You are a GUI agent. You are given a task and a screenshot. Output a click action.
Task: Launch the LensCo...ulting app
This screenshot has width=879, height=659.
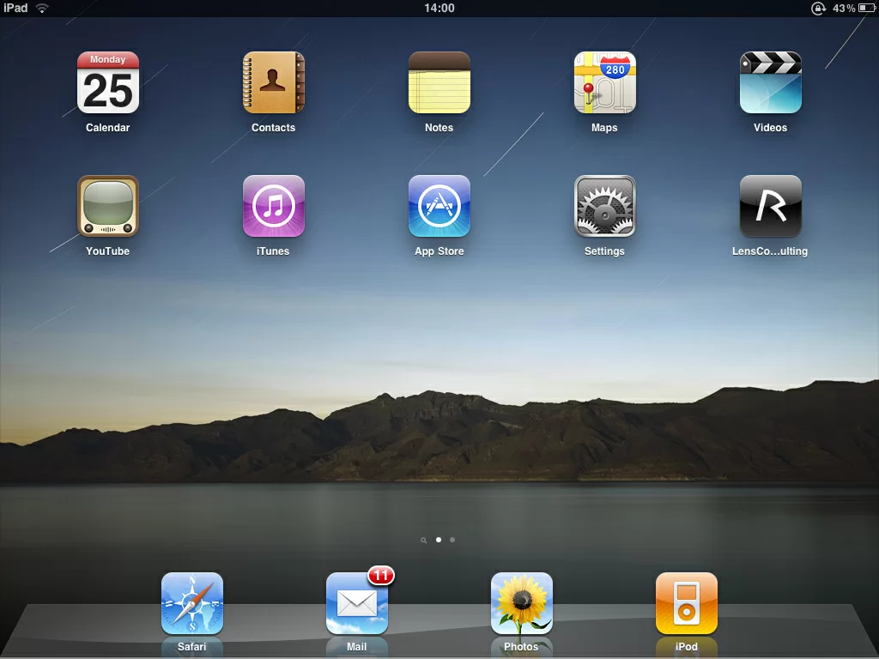tap(770, 206)
